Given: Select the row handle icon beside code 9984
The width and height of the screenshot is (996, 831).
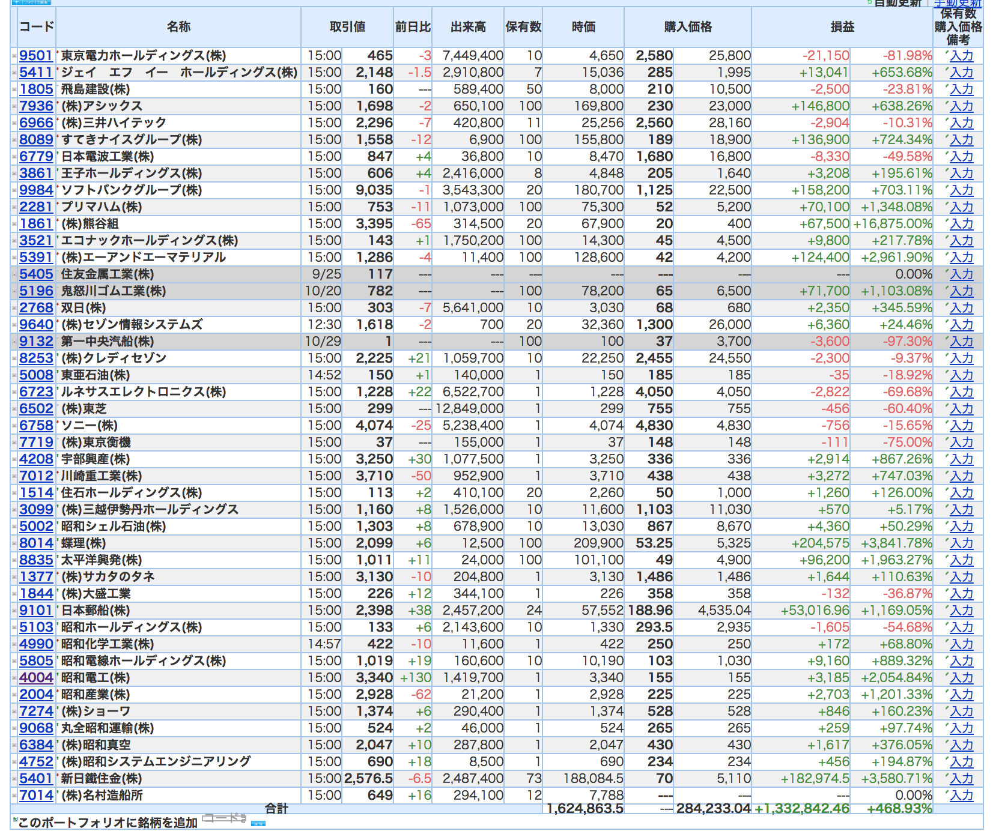Looking at the screenshot, I should (x=14, y=190).
